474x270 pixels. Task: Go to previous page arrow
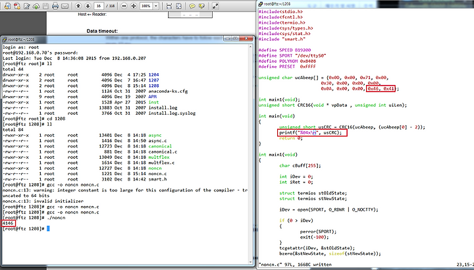click(x=78, y=6)
